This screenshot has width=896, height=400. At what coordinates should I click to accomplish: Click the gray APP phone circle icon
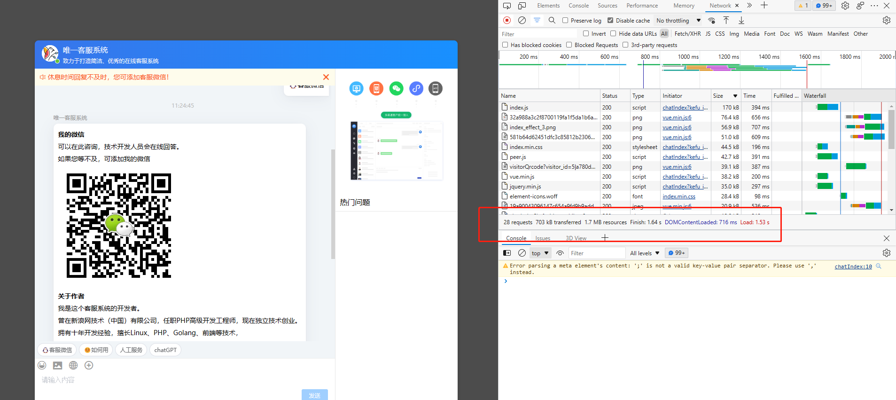436,88
